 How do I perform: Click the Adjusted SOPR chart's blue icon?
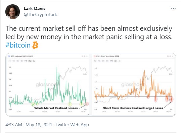[9, 56]
